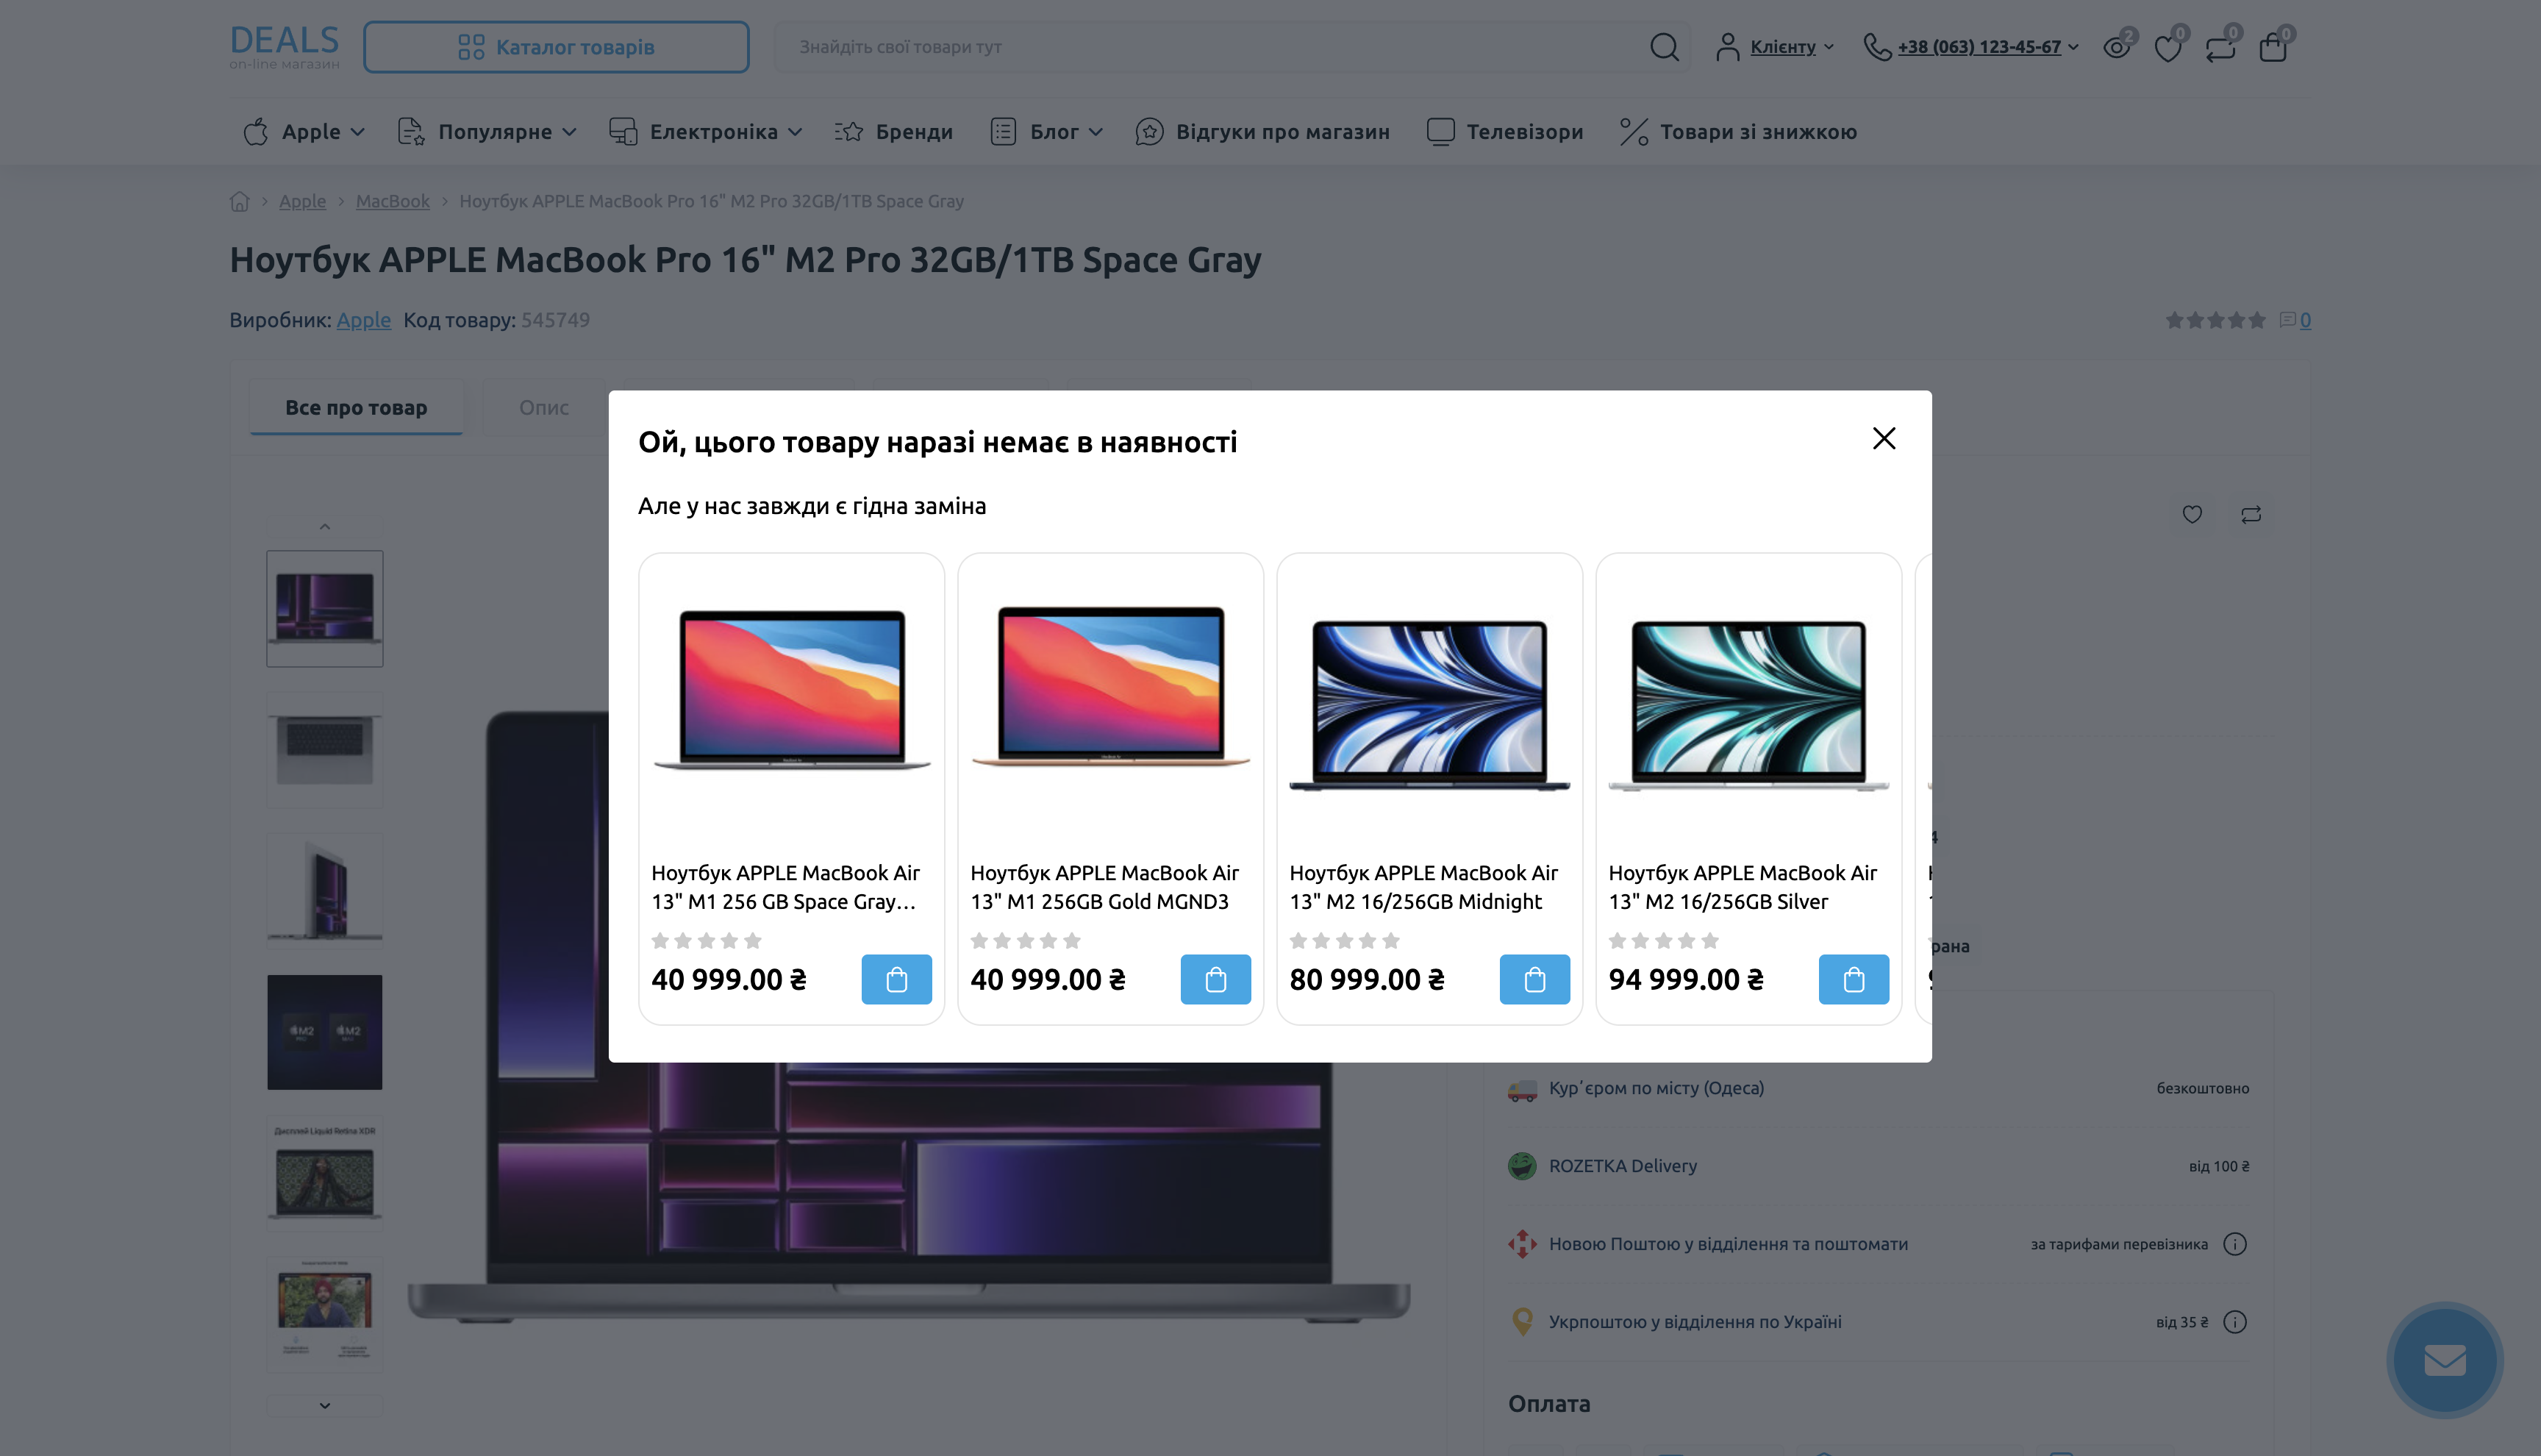Add MacBook Air M2 Midnight to cart
2541x1456 pixels.
pyautogui.click(x=1534, y=979)
